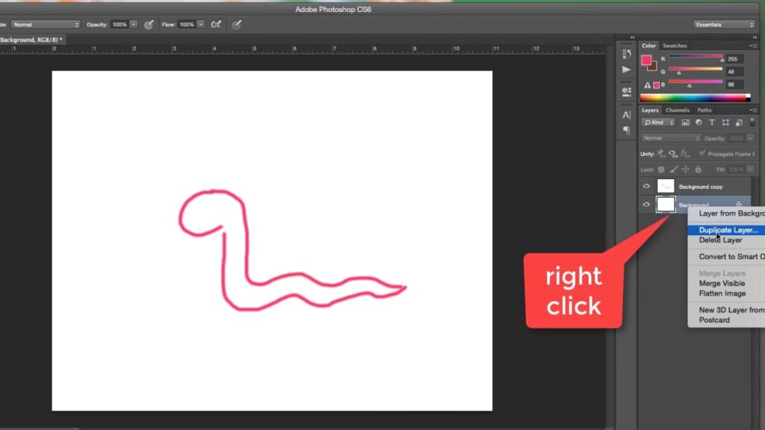Open the Paragraph panel icon
Viewport: 765px width, 430px height.
(x=626, y=131)
